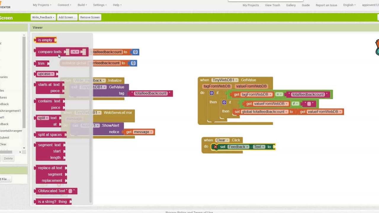Screen dimensions: 379x213
Task: Open the My Projects dropdown menu
Action: (42, 5)
